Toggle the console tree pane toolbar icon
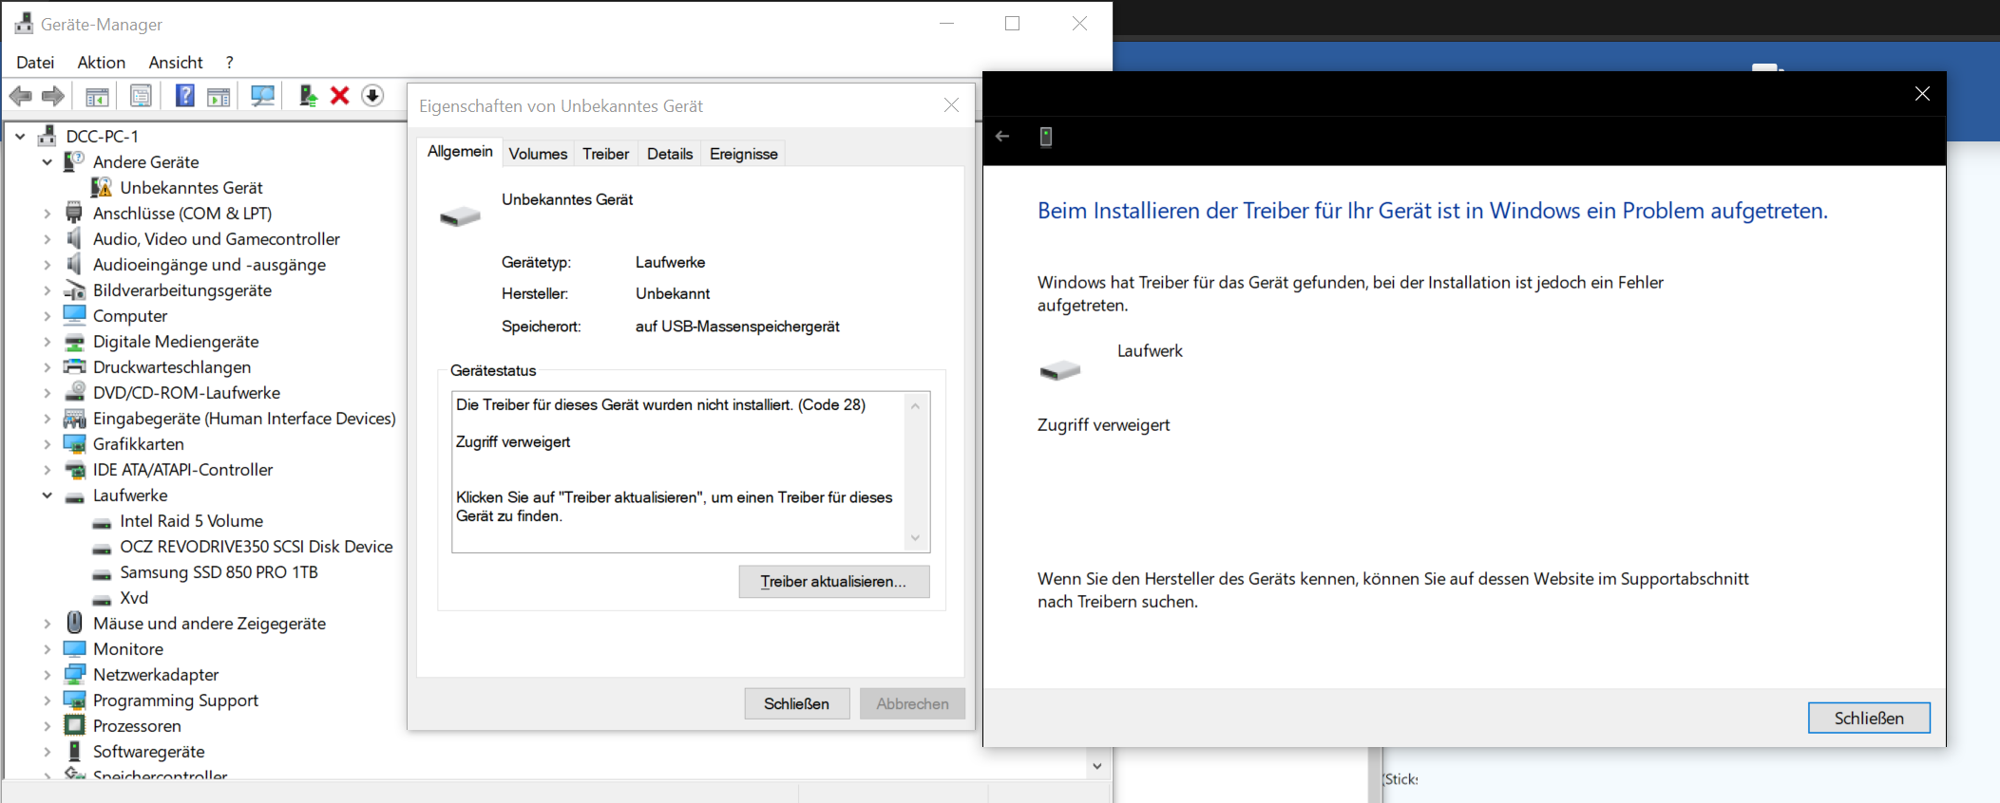This screenshot has height=803, width=2000. 97,96
